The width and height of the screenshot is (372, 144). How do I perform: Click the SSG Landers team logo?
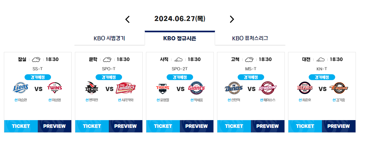point(126,88)
